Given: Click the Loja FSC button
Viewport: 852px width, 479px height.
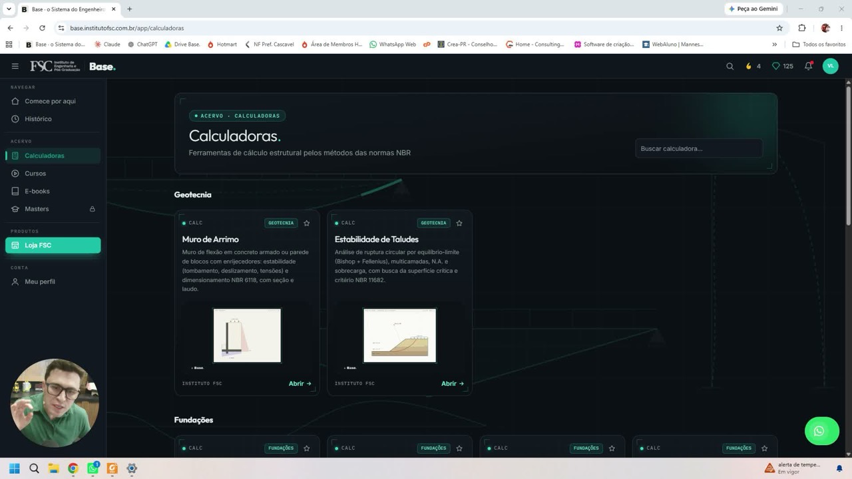Looking at the screenshot, I should (x=53, y=245).
